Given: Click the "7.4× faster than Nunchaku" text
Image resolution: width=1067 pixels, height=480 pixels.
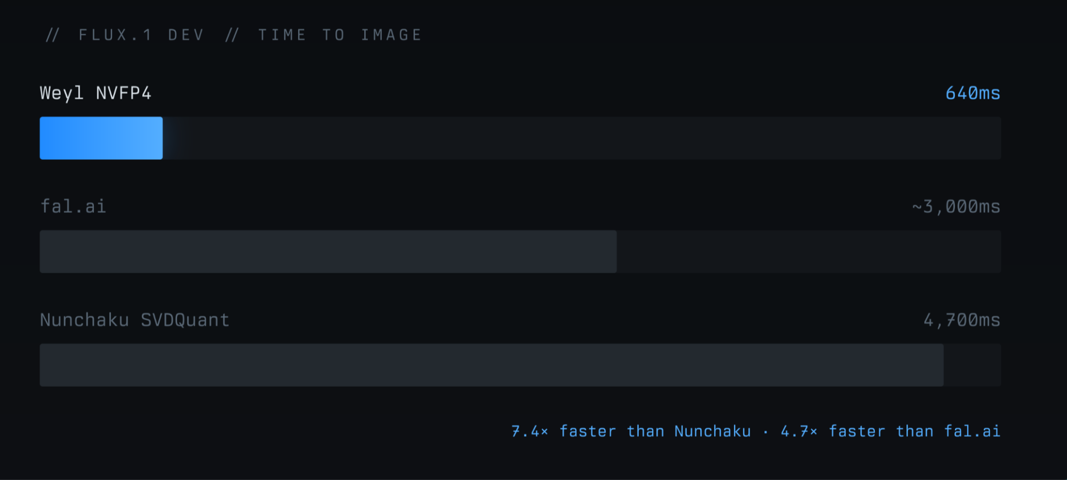Looking at the screenshot, I should pos(631,431).
